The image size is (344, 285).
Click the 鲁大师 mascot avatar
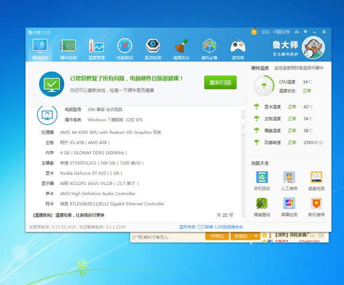pos(313,48)
